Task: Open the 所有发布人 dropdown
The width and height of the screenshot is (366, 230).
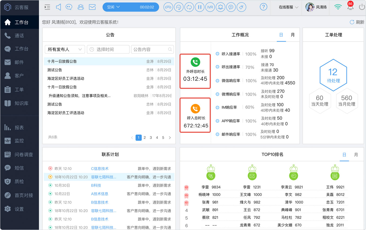Action: coord(65,50)
